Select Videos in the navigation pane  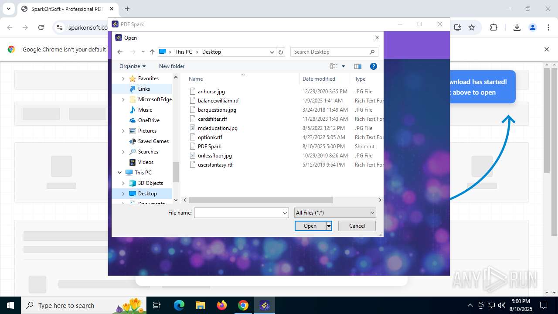coord(146,162)
